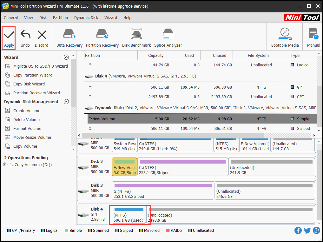Click the 2 Operations Pending heading
Image resolution: width=323 pixels, height=242 pixels.
[26, 158]
